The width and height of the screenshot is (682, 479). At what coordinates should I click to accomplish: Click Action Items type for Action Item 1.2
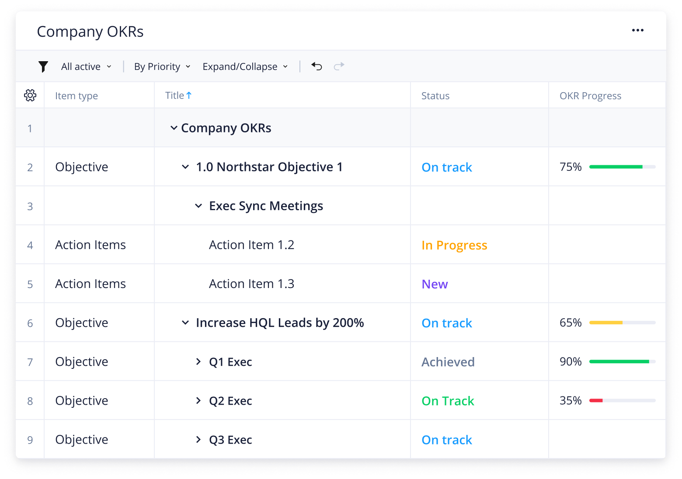[90, 245]
